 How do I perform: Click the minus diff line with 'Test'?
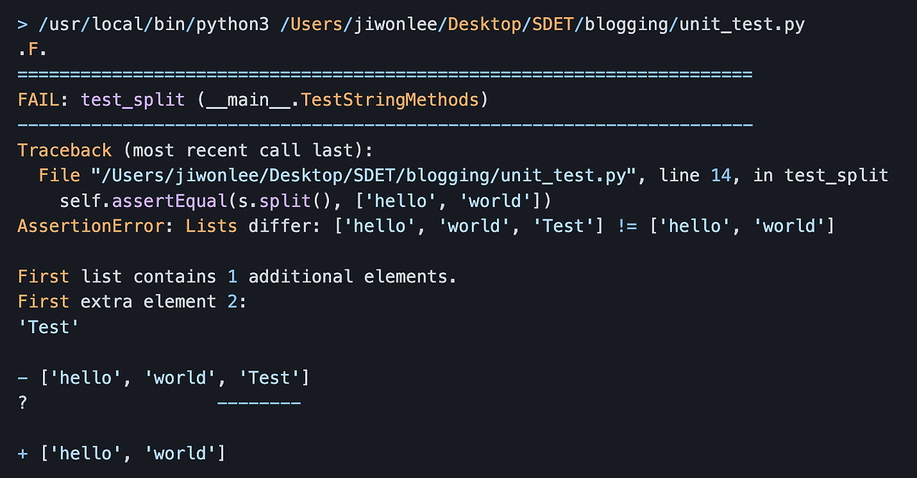pos(163,378)
